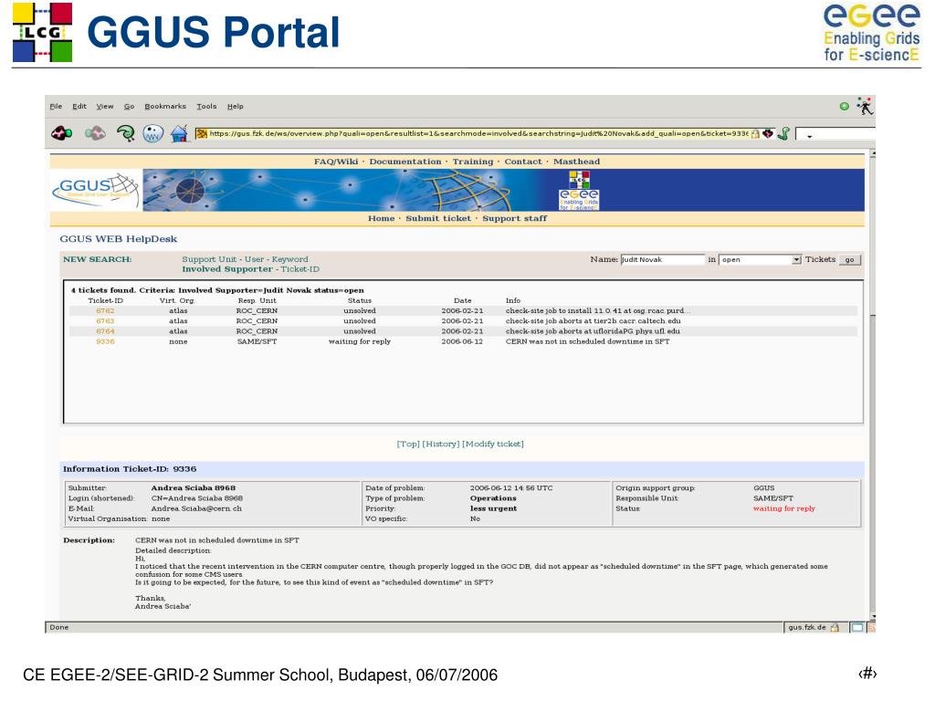Open the Contact link
Screen dimensions: 935x701
[x=523, y=162]
